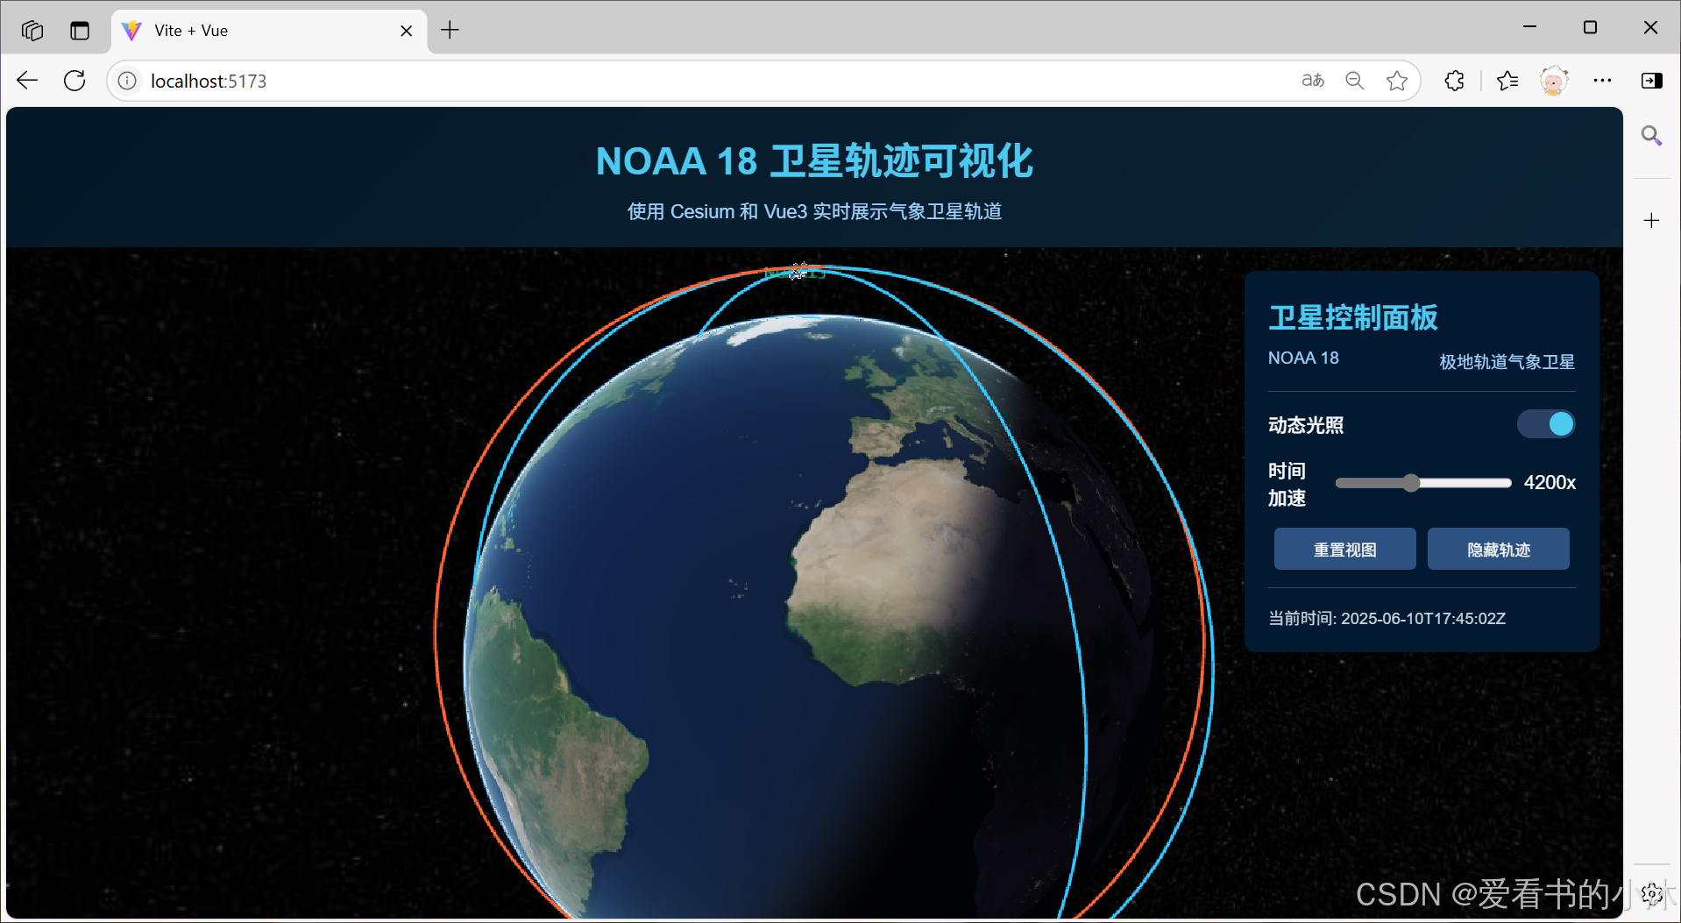Click the 重置视图 button
This screenshot has height=923, width=1681.
pos(1344,550)
